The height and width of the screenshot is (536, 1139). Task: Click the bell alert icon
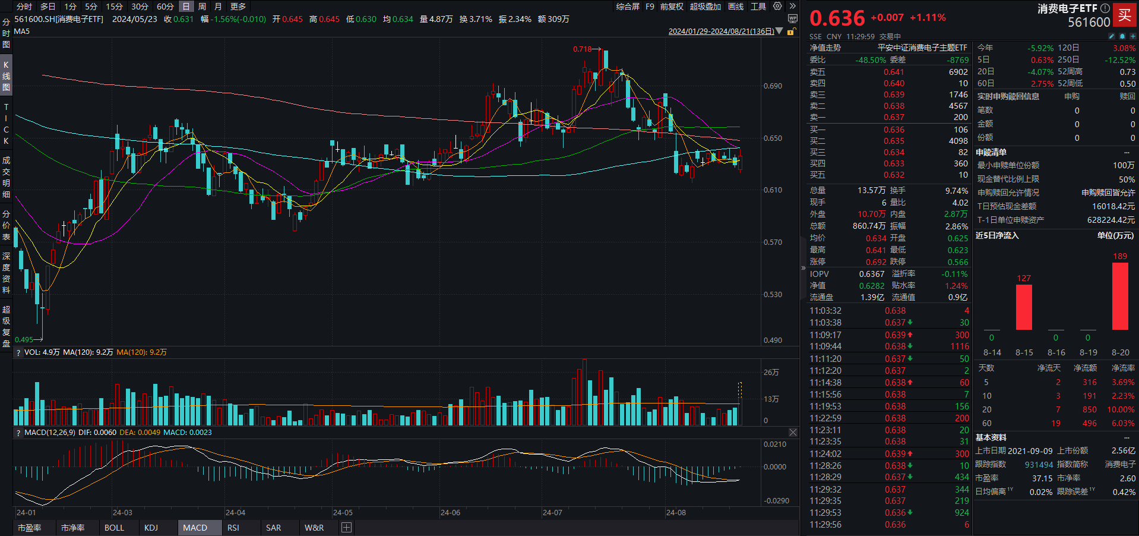coord(1122,36)
